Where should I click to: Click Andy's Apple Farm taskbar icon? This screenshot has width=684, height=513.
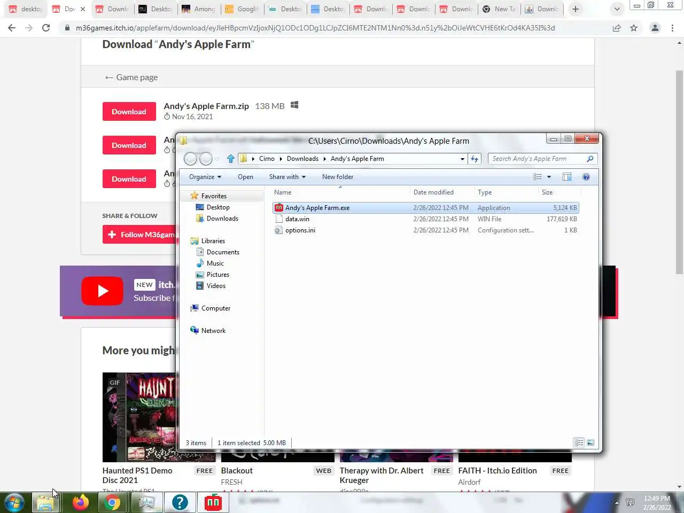point(213,502)
